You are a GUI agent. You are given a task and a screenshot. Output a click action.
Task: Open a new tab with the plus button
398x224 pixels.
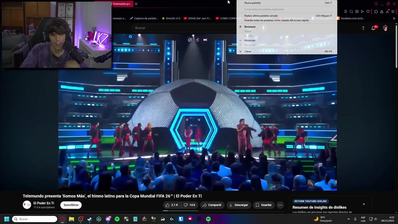coord(136,4)
